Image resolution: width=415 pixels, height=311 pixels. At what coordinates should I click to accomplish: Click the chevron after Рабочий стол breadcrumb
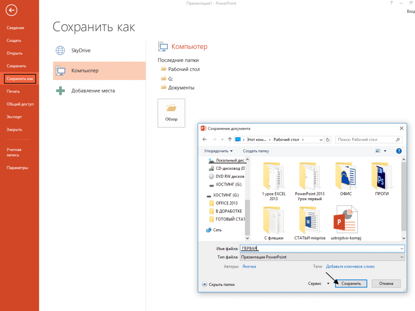coord(303,139)
